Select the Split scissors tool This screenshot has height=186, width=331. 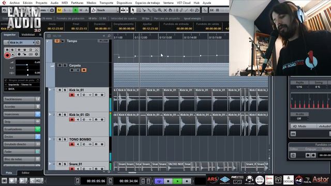pyautogui.click(x=144, y=10)
